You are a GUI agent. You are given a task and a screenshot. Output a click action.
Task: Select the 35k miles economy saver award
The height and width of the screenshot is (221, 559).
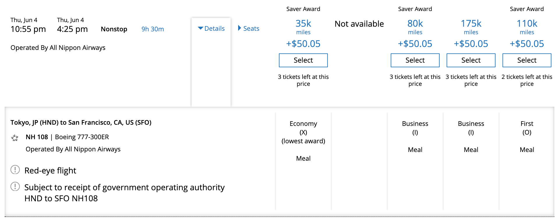(x=303, y=60)
